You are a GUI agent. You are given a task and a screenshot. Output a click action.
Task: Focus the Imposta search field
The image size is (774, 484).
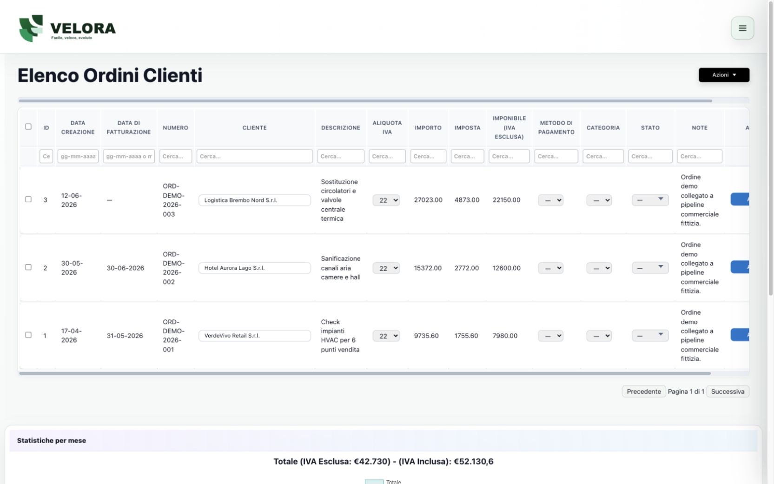(x=467, y=156)
